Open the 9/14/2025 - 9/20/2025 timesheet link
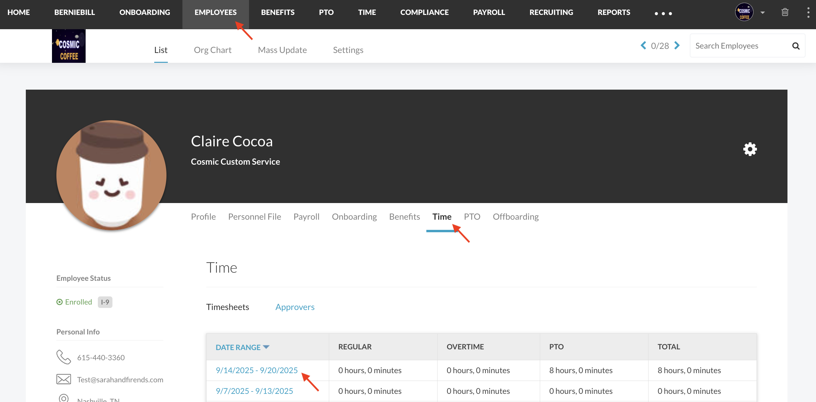816x402 pixels. (256, 370)
